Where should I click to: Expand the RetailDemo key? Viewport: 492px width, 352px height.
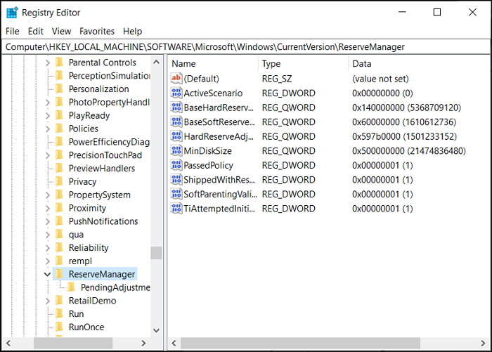(47, 301)
